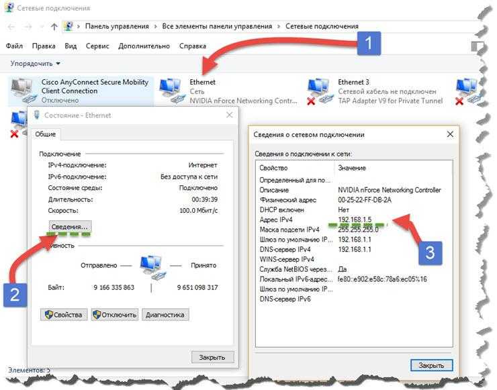Click the Ethernet adapter name label
497x390 pixels.
pyautogui.click(x=203, y=82)
